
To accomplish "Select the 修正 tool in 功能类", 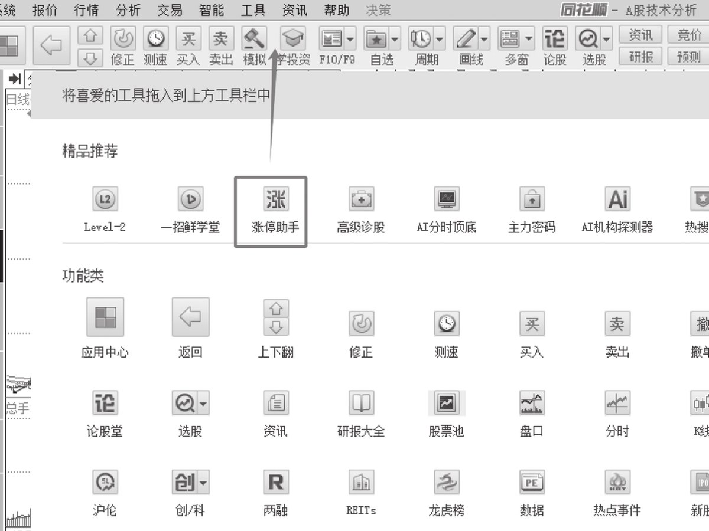I will [x=361, y=323].
